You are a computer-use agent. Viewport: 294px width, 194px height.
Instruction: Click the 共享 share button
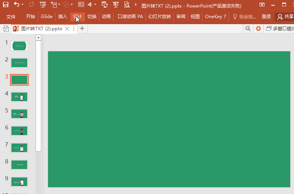(285, 17)
